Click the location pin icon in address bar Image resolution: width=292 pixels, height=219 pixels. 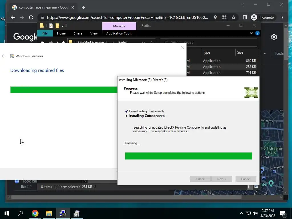pos(215,17)
